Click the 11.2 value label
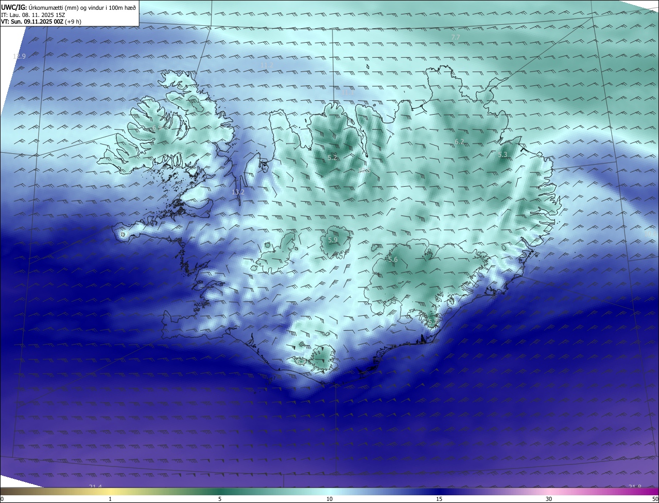This screenshot has width=659, height=503. pos(267,65)
